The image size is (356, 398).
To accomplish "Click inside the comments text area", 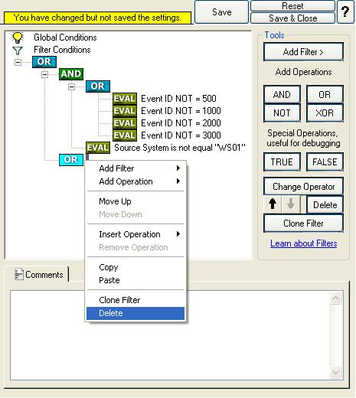I will click(x=170, y=335).
